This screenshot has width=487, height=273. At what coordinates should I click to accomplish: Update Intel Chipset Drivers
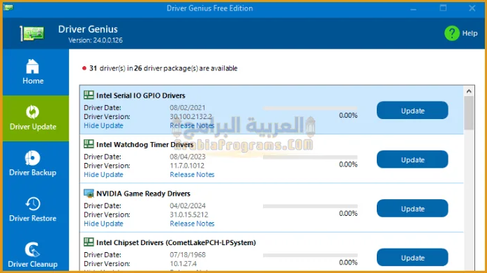coord(412,257)
